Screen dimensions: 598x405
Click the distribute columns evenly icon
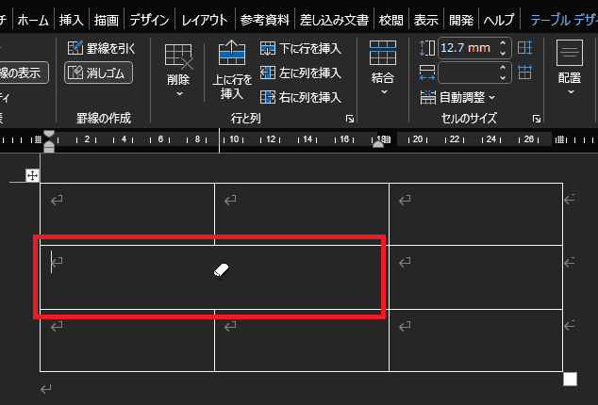click(x=525, y=73)
